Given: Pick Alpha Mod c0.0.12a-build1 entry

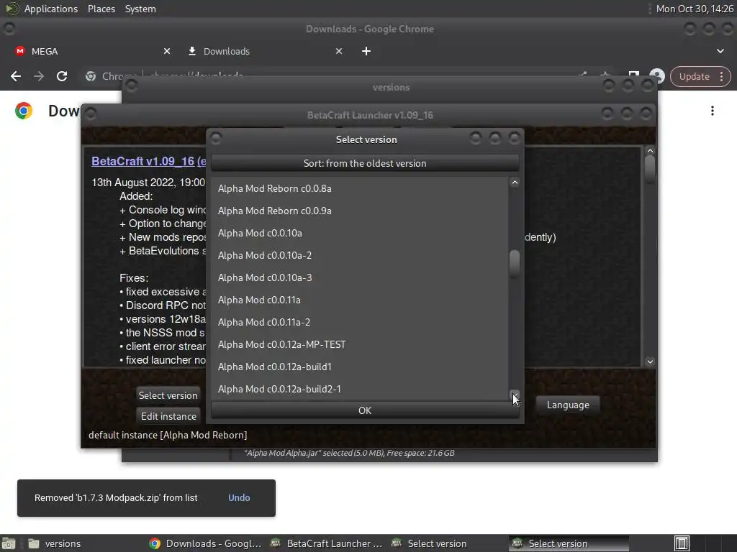Looking at the screenshot, I should coord(360,367).
